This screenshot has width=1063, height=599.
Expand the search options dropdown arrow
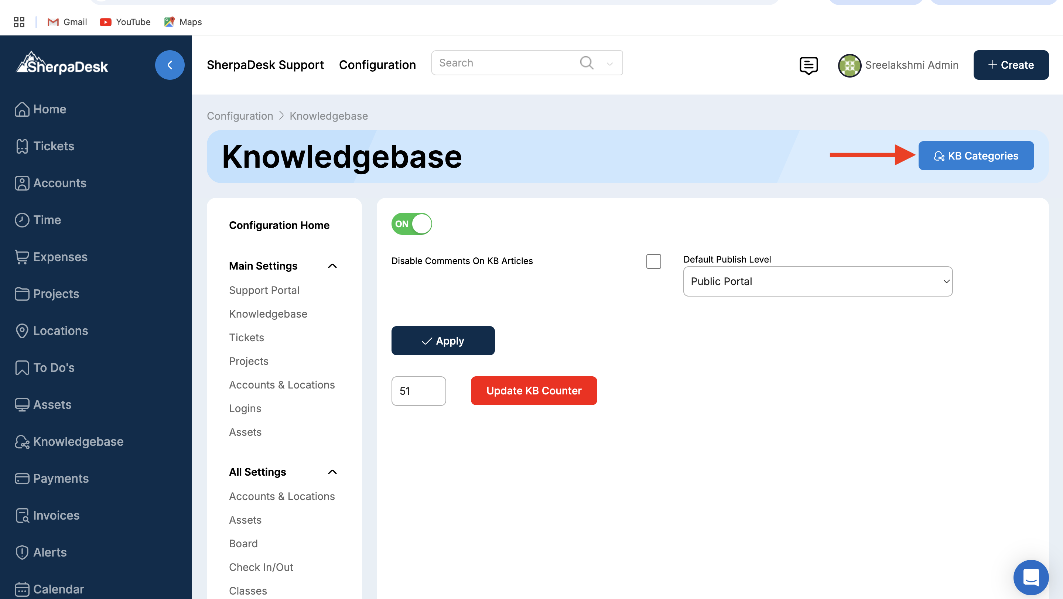tap(609, 64)
